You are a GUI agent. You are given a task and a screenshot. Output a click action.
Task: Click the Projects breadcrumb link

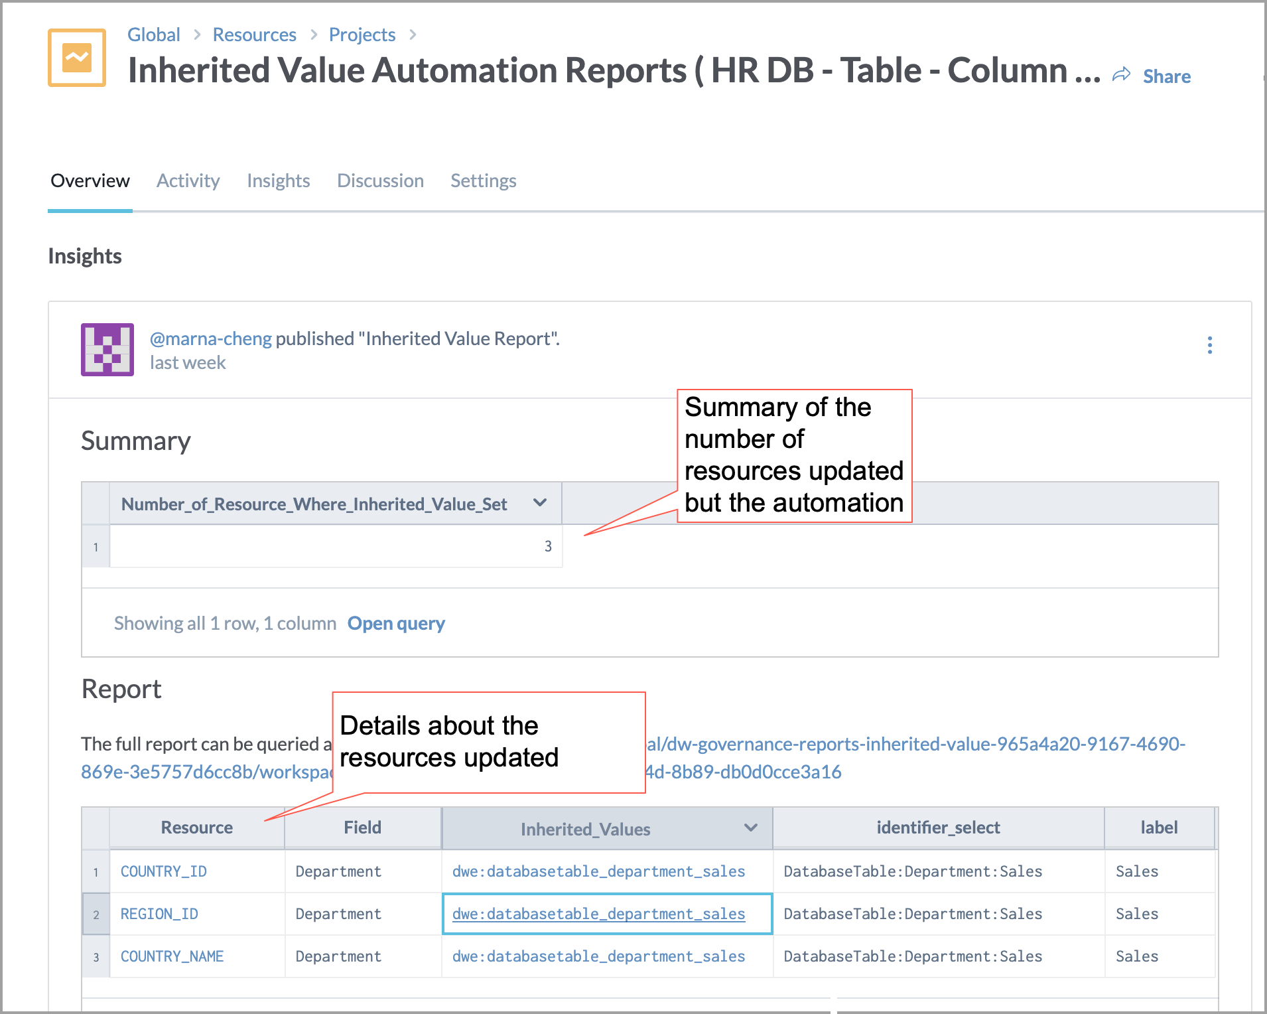pos(362,35)
